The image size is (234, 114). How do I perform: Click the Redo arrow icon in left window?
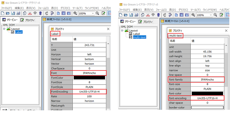pos(52,13)
